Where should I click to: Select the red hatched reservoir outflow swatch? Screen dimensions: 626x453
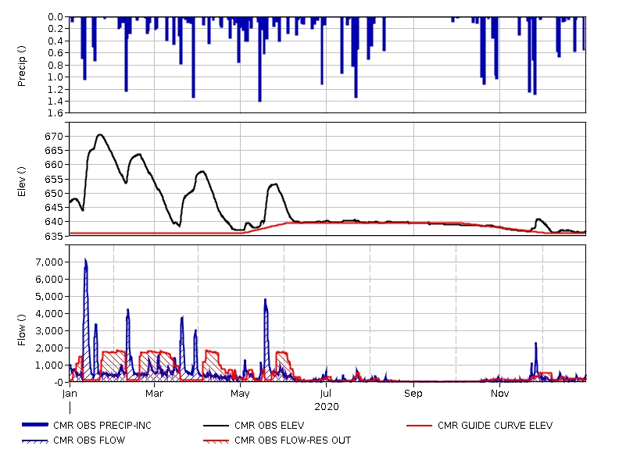click(216, 441)
